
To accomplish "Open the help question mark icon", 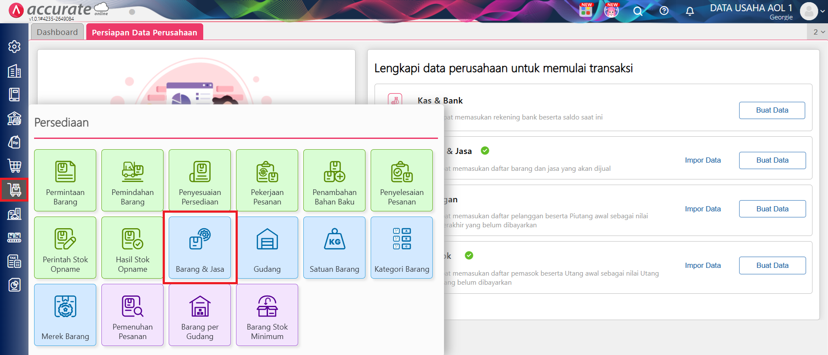I will point(664,11).
